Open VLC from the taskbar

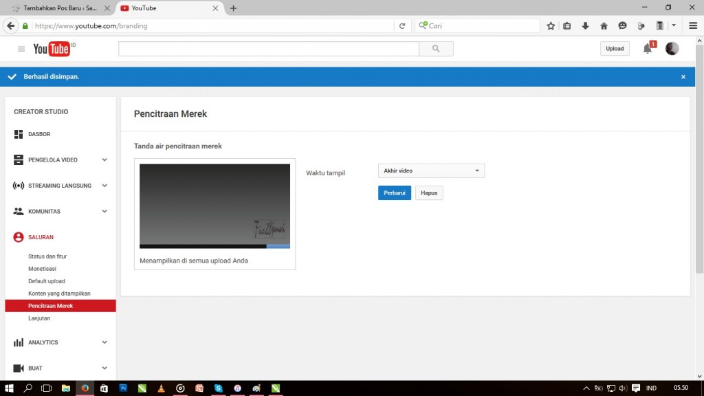pyautogui.click(x=161, y=388)
